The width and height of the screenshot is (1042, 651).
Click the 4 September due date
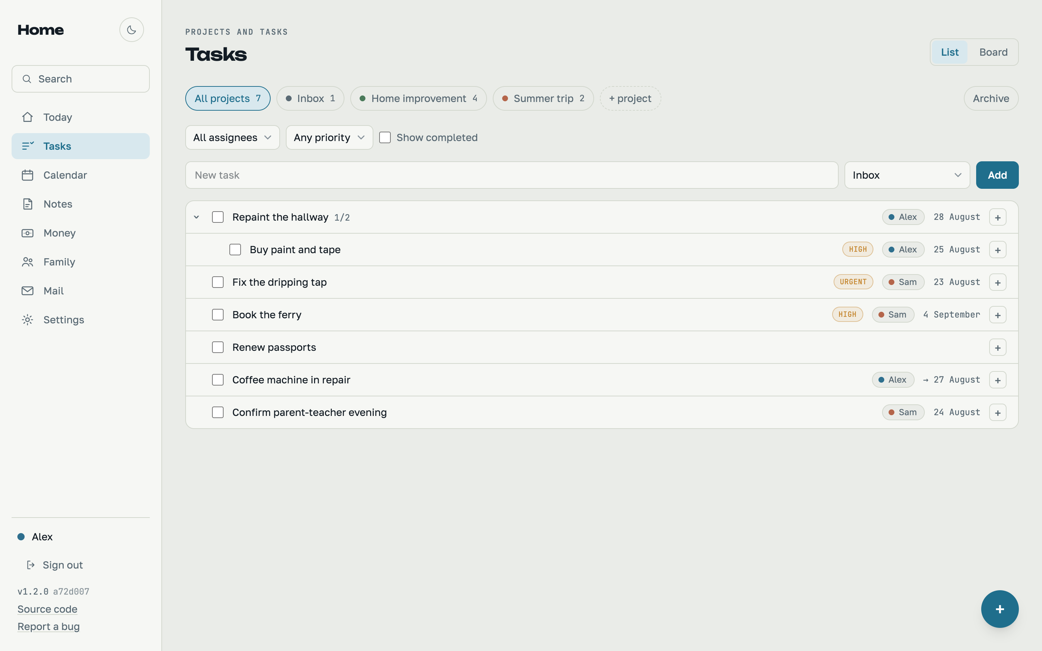[x=952, y=315]
